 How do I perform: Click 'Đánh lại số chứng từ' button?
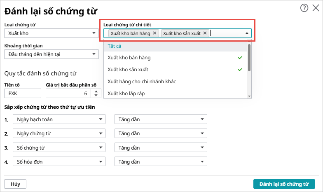(284, 184)
